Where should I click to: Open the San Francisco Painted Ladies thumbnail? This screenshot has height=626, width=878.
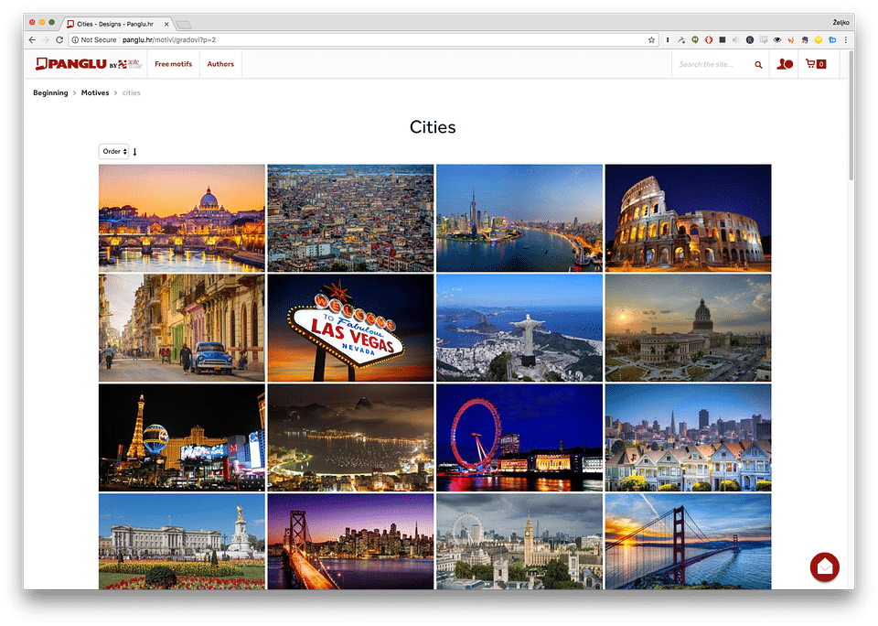pyautogui.click(x=688, y=437)
